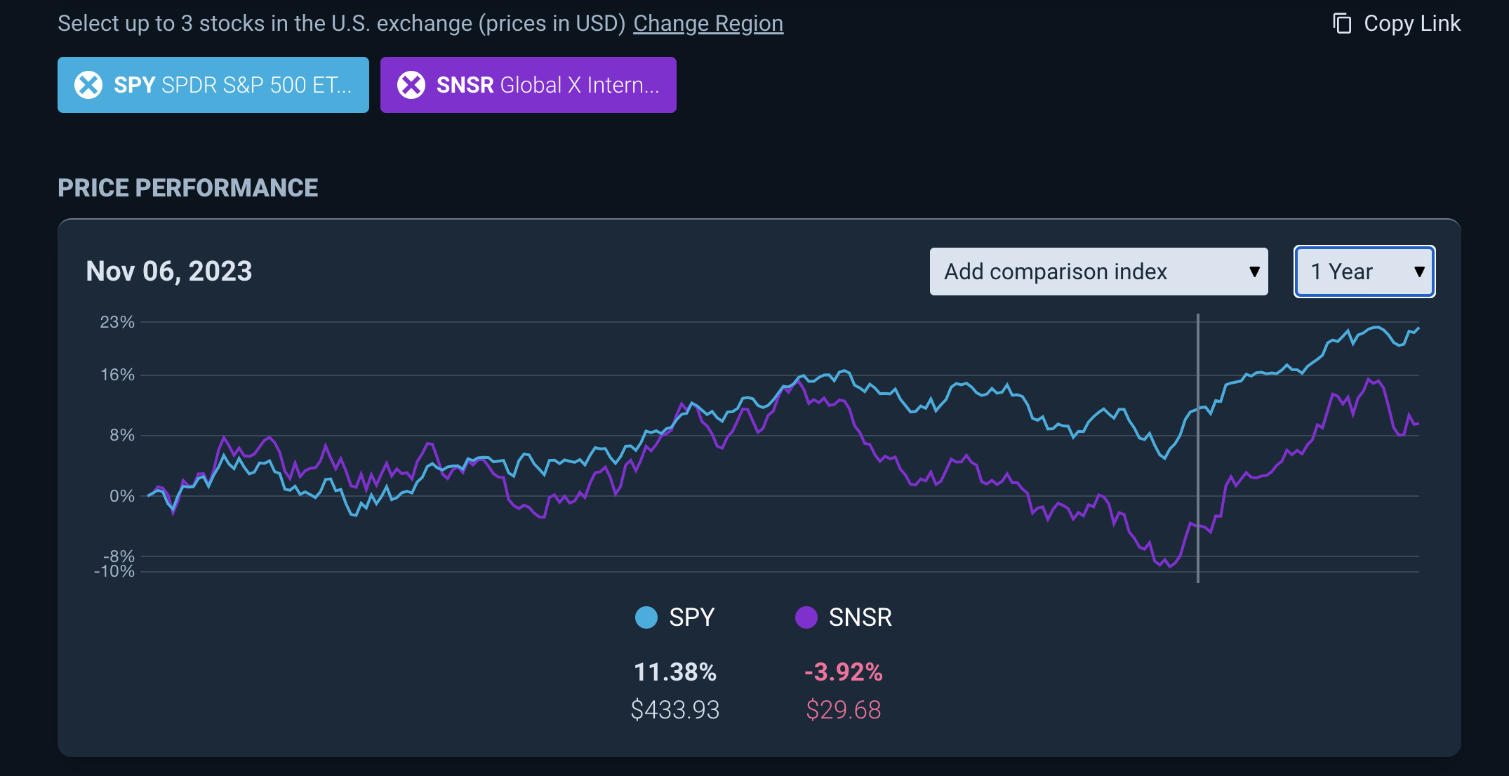Click the vertical chart cursor line
The height and width of the screenshot is (776, 1509).
(1198, 448)
